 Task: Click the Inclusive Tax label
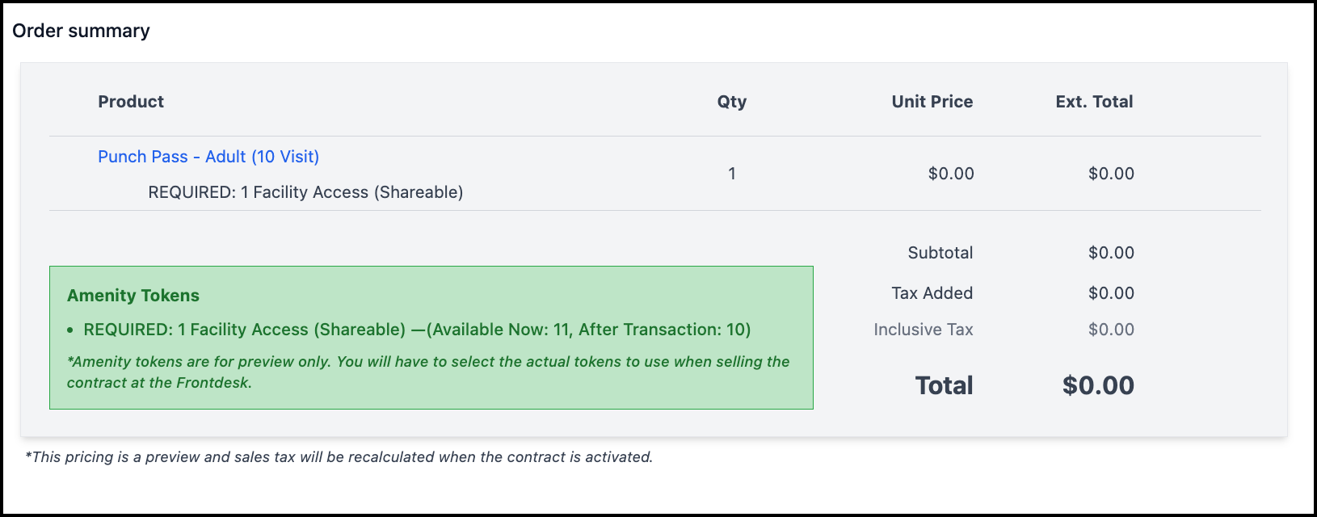pos(924,330)
